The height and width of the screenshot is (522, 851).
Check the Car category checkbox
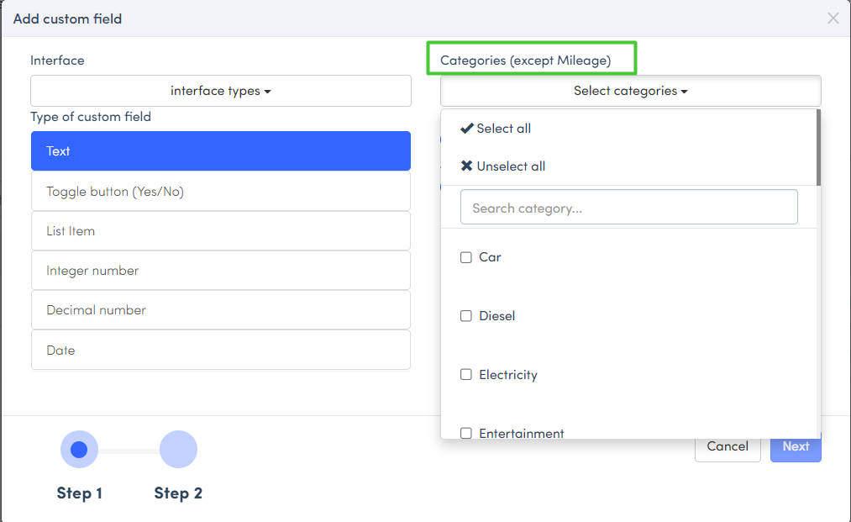point(466,258)
